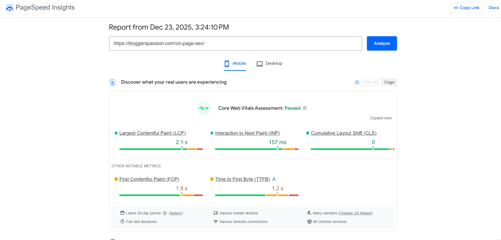Click inside the URL input field
Viewport: 501px width, 240px height.
pyautogui.click(x=235, y=43)
